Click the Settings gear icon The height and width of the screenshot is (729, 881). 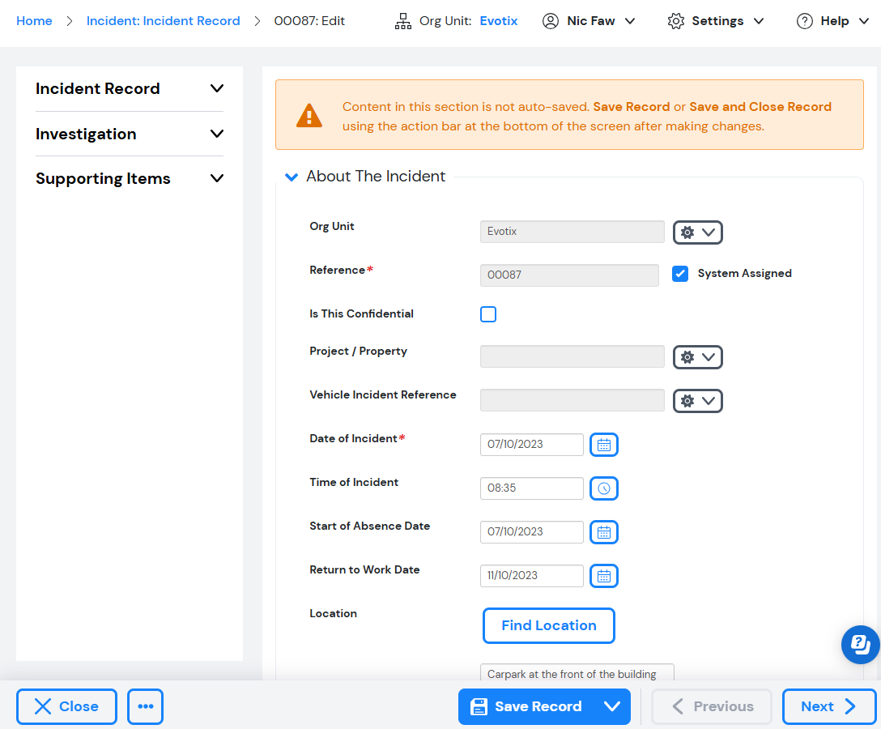tap(676, 21)
